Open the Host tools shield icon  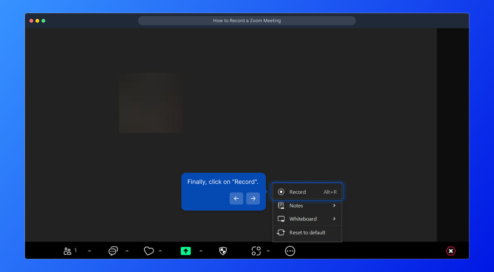click(x=223, y=251)
